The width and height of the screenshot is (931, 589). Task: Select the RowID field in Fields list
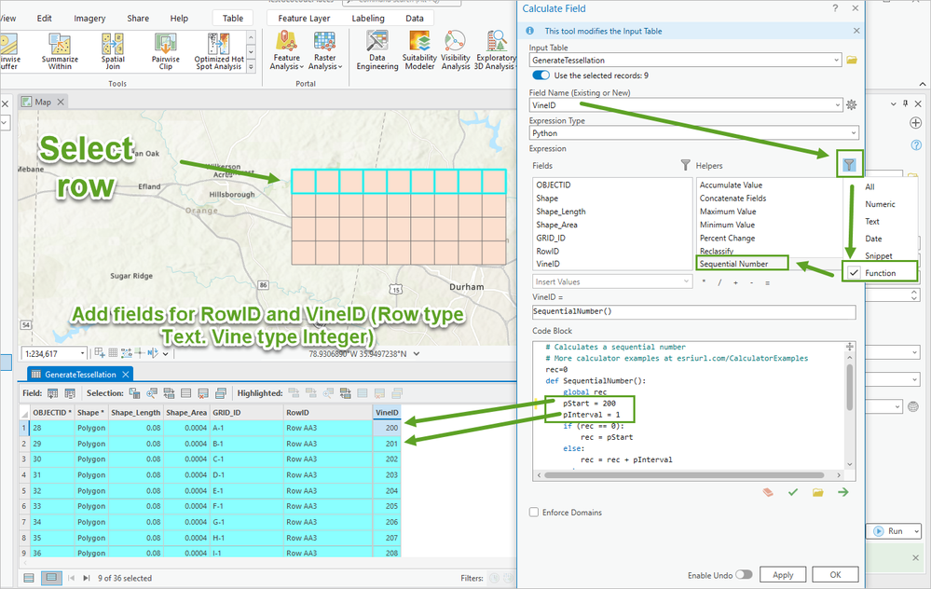click(547, 251)
